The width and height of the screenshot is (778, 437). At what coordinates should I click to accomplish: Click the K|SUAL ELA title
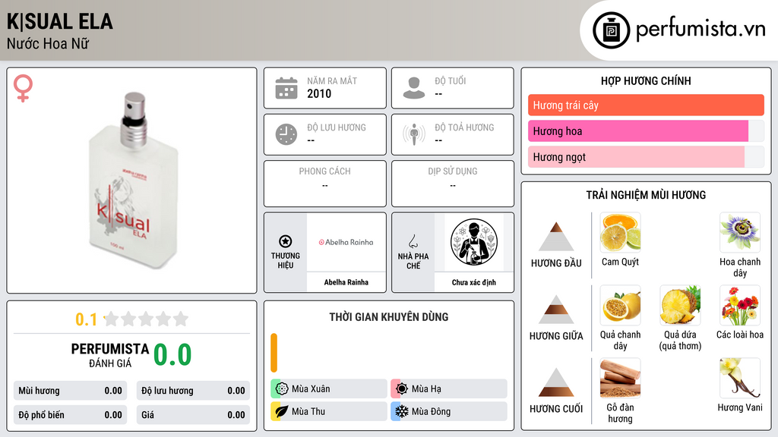click(x=59, y=22)
